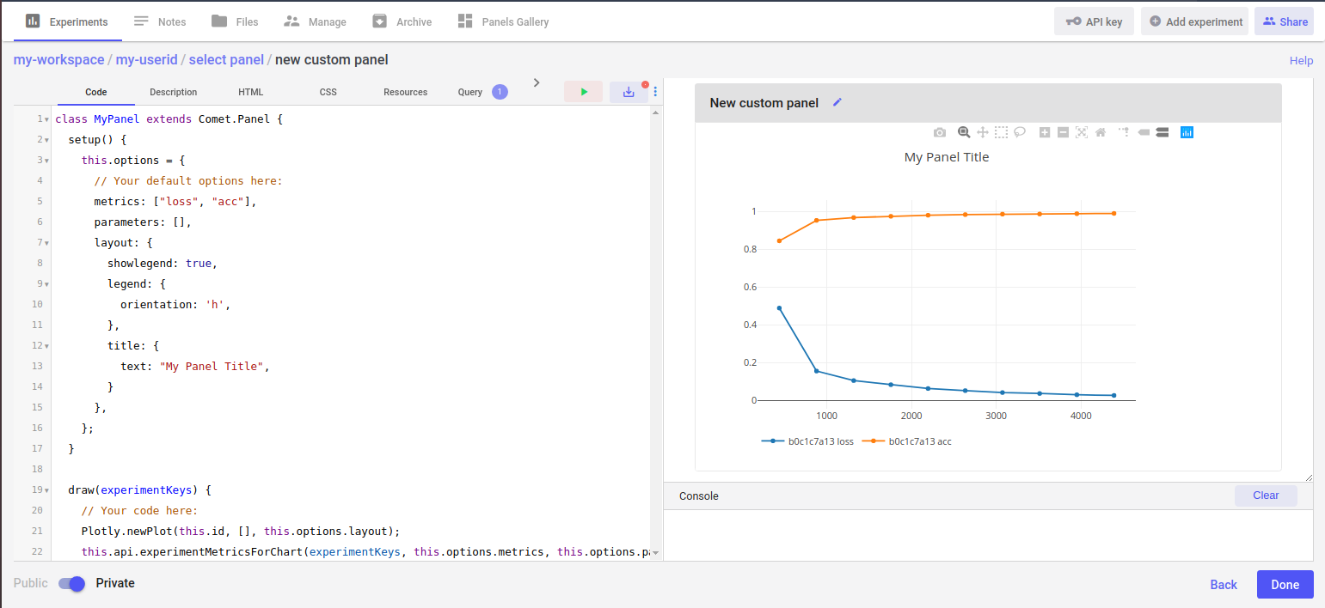This screenshot has width=1325, height=608.
Task: Edit panel name with the pencil icon
Action: (837, 102)
